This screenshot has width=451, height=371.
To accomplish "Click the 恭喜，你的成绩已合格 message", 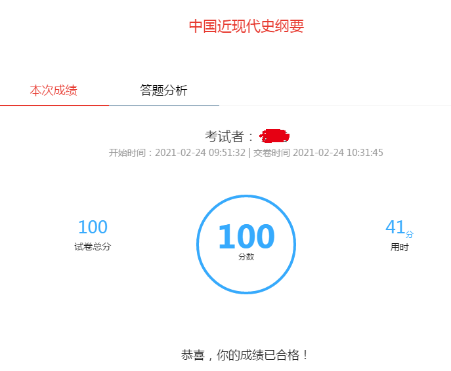I will tap(245, 355).
